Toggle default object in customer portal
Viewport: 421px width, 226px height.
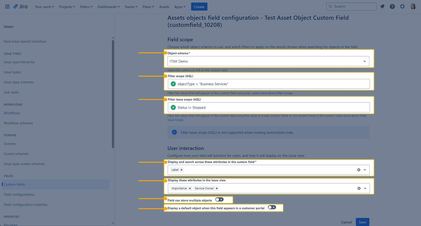(x=272, y=207)
